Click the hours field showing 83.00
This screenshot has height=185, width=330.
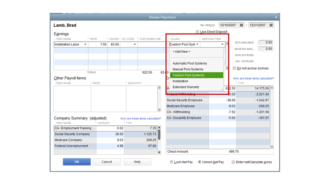tap(114, 44)
